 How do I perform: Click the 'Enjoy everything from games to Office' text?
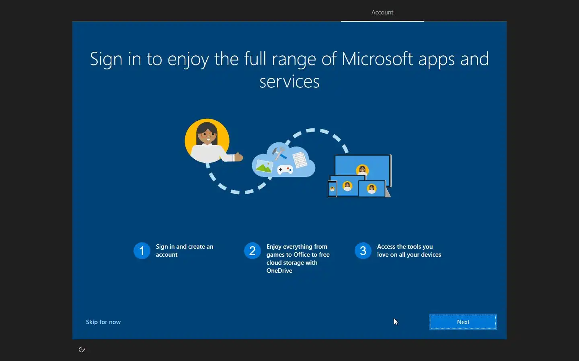click(x=298, y=259)
